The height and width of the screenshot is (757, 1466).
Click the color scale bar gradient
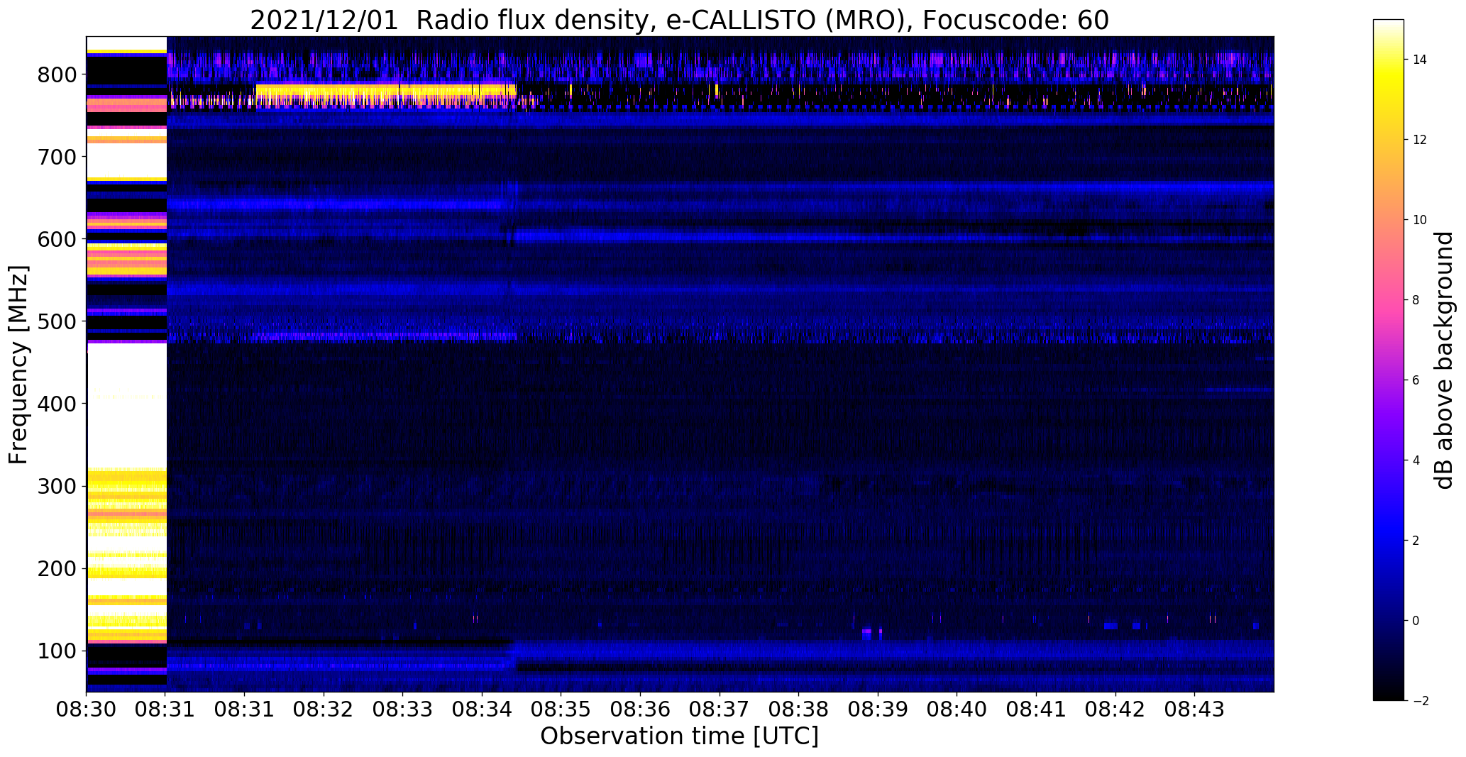(x=1389, y=360)
